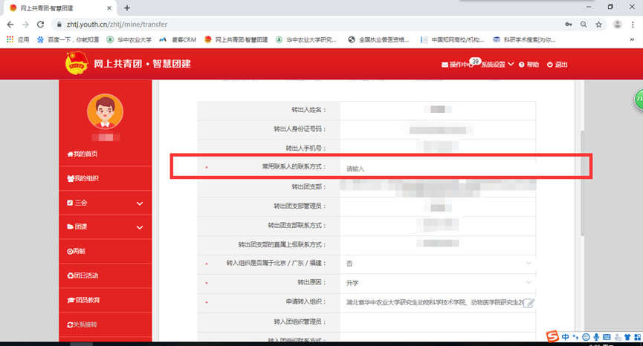Click the microphone icon in the IME toolbar
643x346 pixels.
pyautogui.click(x=596, y=338)
